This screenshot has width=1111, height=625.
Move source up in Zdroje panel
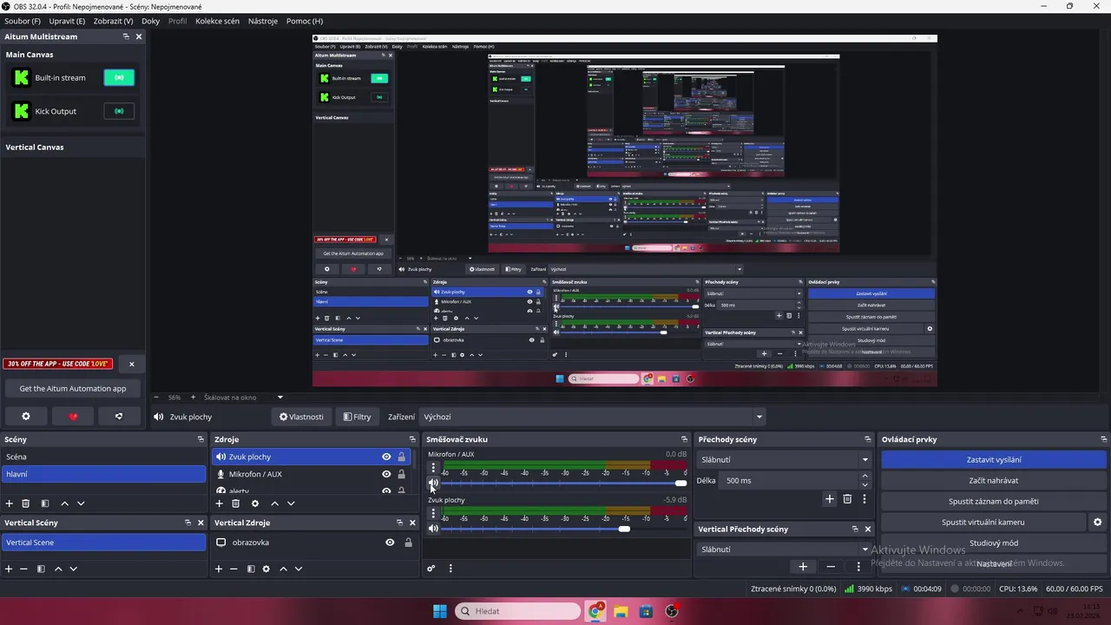coord(275,503)
